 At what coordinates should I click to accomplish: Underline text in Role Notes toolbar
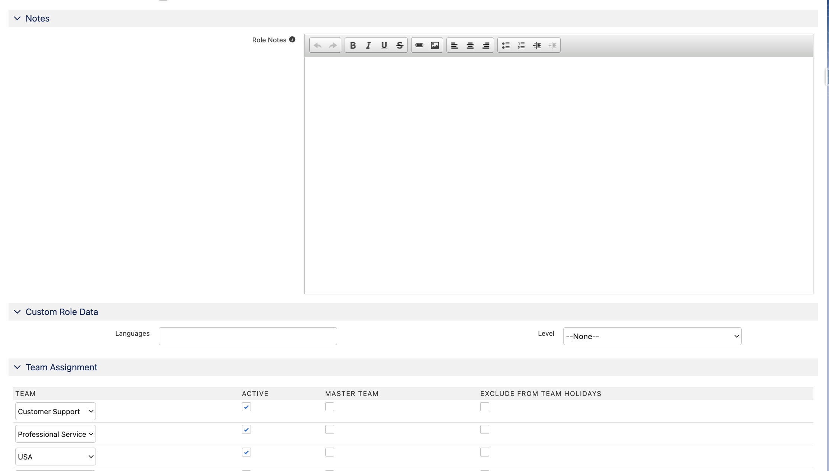(x=384, y=45)
